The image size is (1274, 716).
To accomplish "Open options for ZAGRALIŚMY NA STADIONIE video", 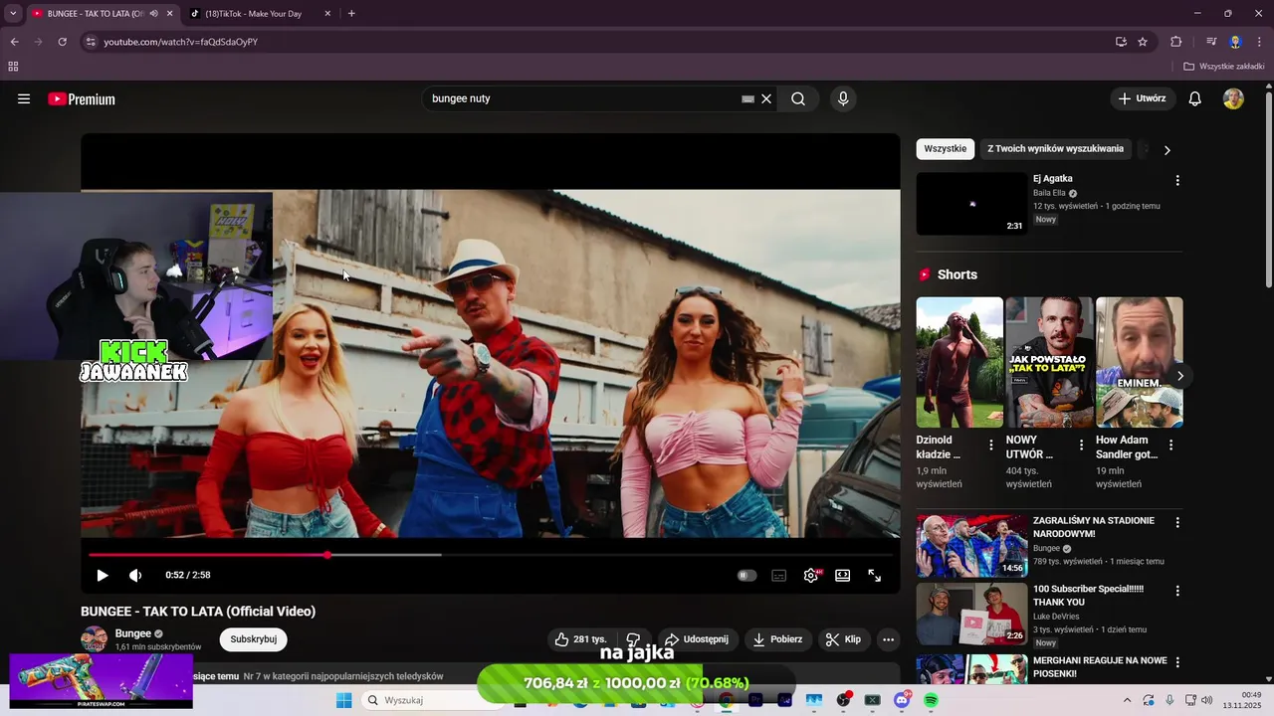I will (x=1177, y=522).
